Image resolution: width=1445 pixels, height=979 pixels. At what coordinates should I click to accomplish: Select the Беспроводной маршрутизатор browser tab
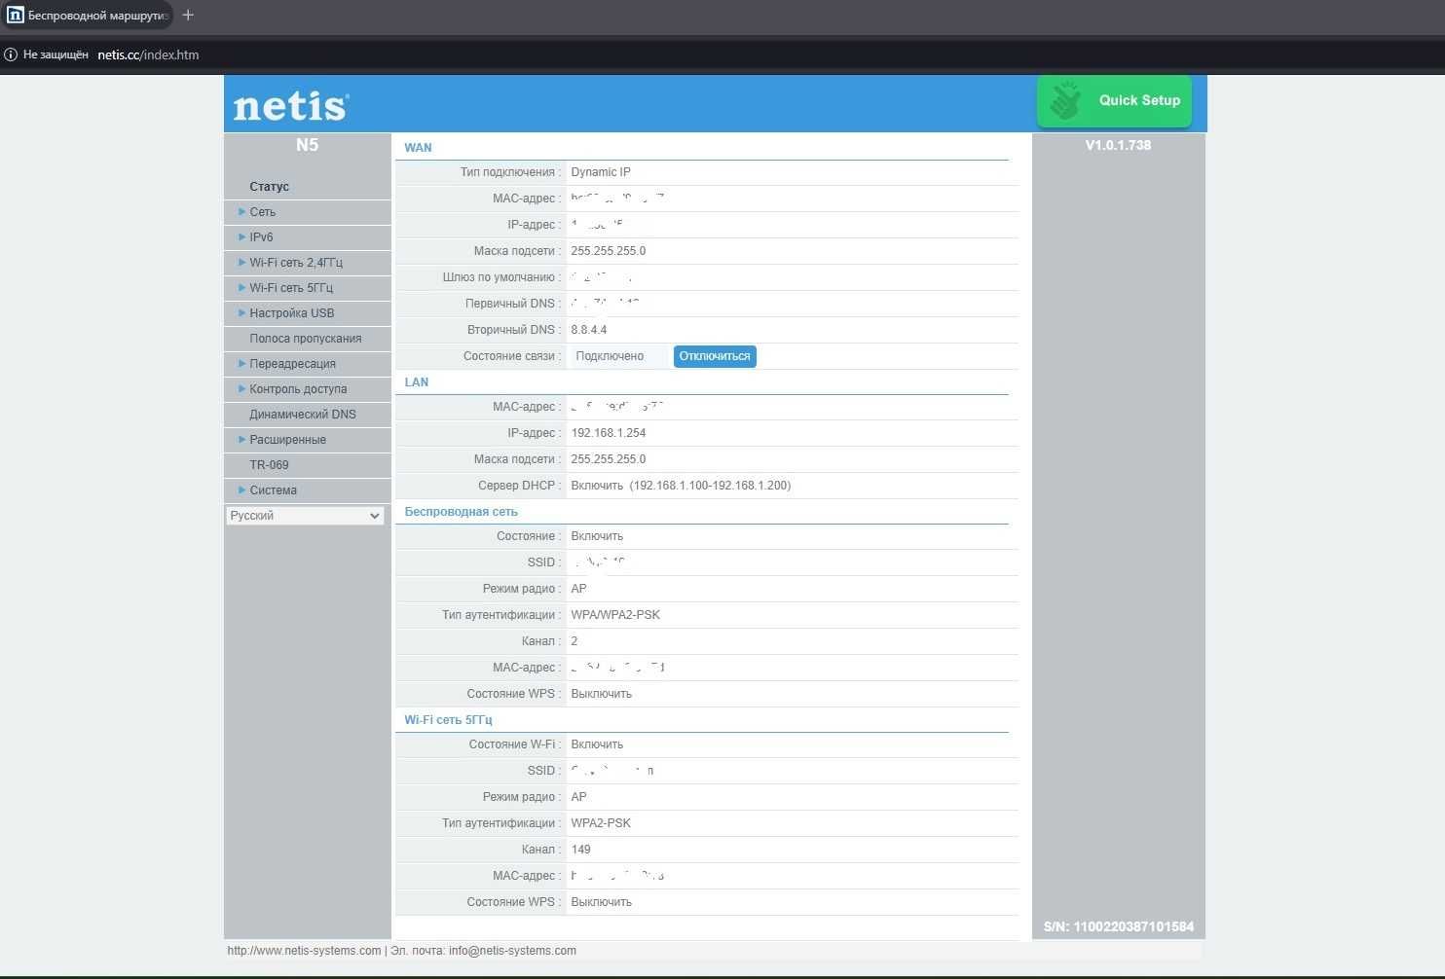[88, 15]
